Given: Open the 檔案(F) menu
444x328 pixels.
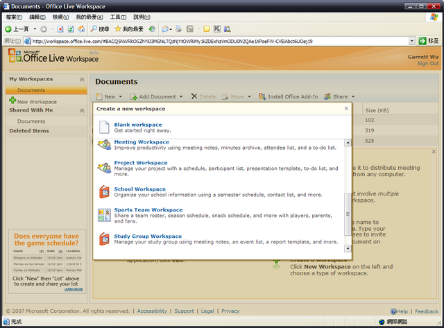Looking at the screenshot, I should 14,17.
